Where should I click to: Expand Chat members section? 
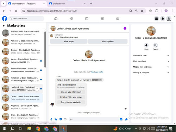pos(151,61)
